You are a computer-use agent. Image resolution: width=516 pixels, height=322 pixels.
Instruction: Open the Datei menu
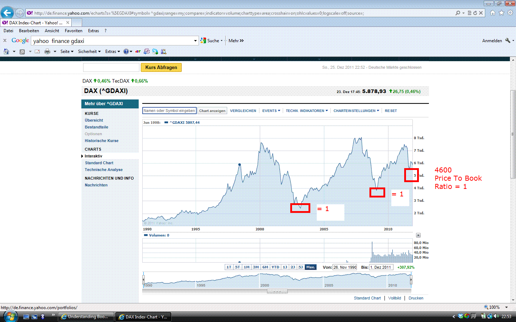pyautogui.click(x=8, y=31)
